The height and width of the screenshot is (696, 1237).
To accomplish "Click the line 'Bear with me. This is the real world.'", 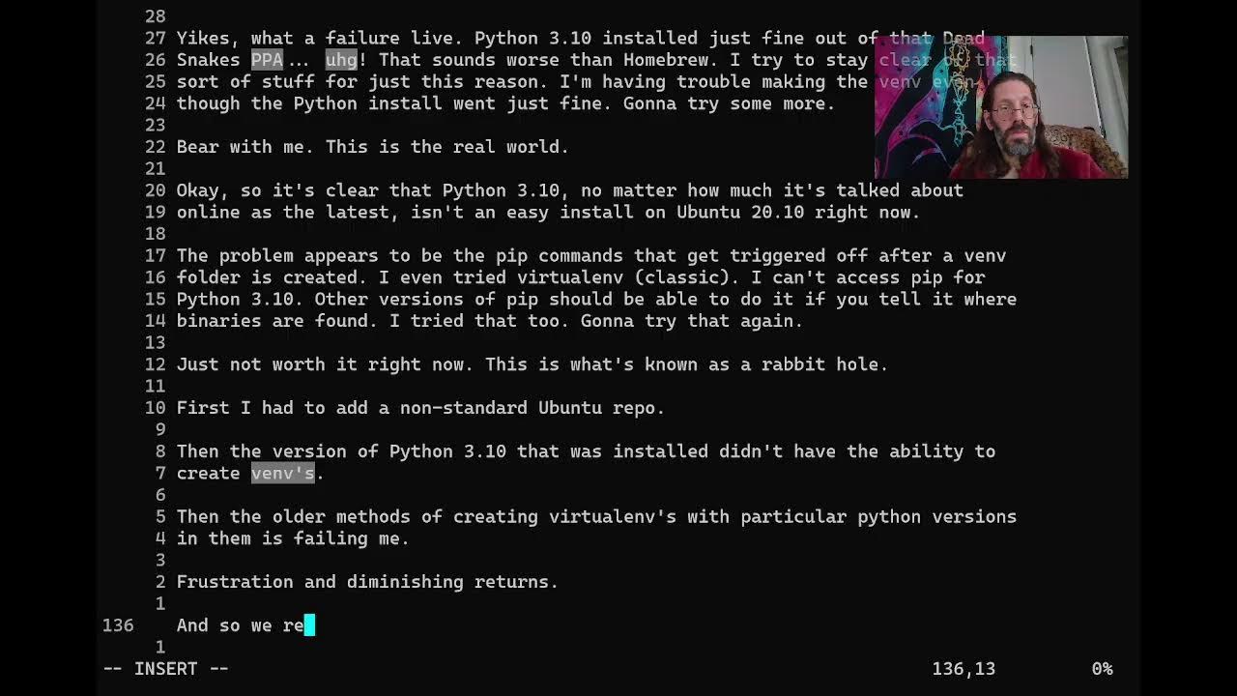I will (x=372, y=147).
